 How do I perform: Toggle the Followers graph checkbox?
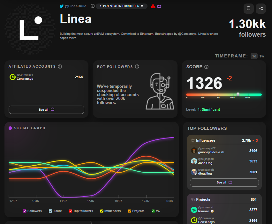25,211
